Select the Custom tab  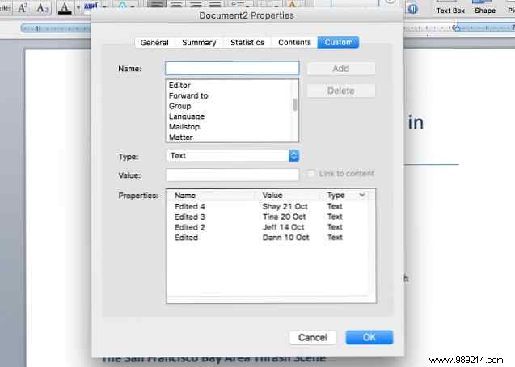(338, 42)
